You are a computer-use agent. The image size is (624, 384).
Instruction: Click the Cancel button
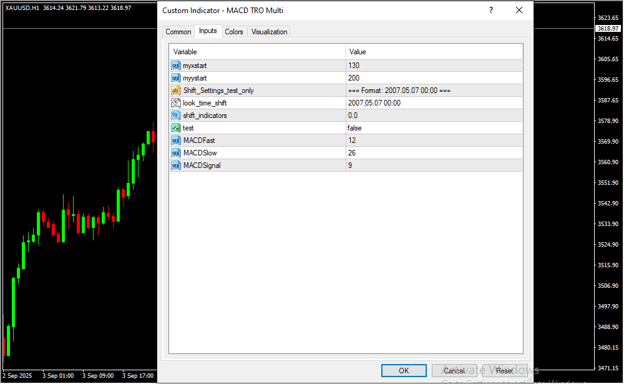pos(454,371)
